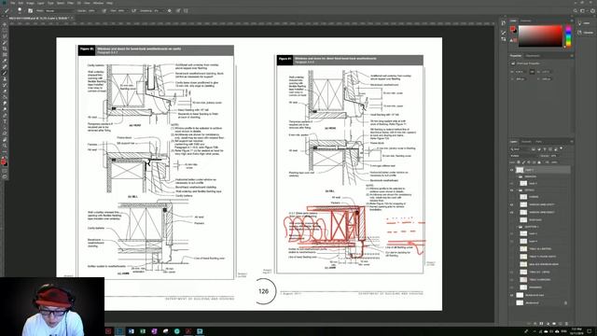Open the Windows notification center icon
Viewport: 597px width, 336px height.
click(x=589, y=331)
